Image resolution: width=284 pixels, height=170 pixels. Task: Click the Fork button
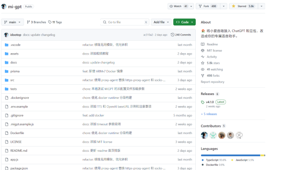click(208, 6)
